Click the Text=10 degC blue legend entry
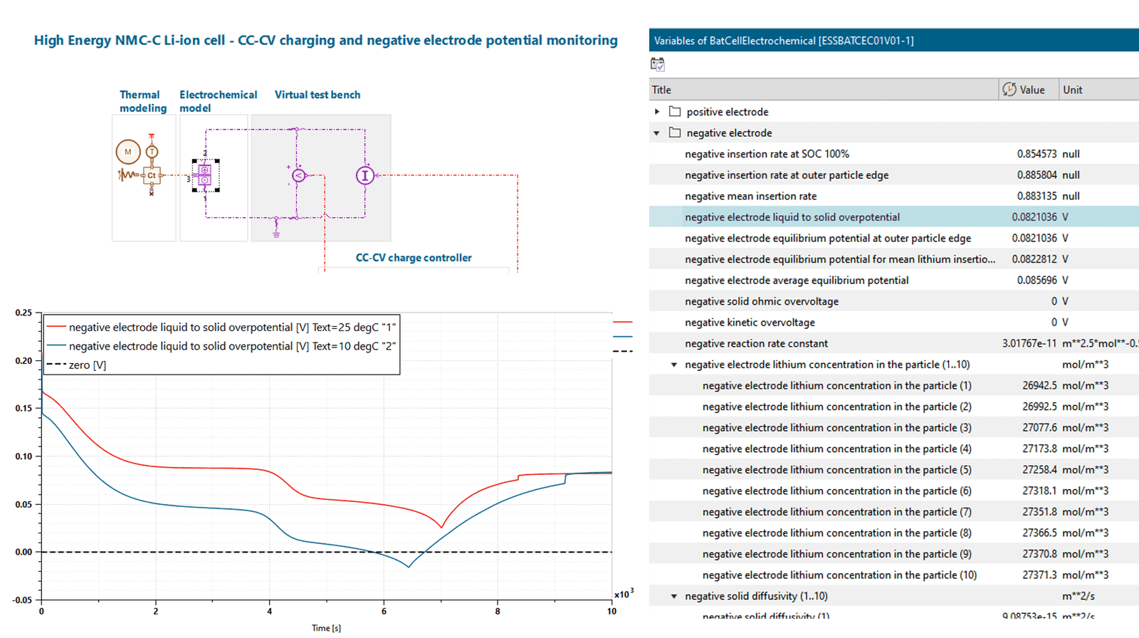The height and width of the screenshot is (638, 1139). [221, 346]
